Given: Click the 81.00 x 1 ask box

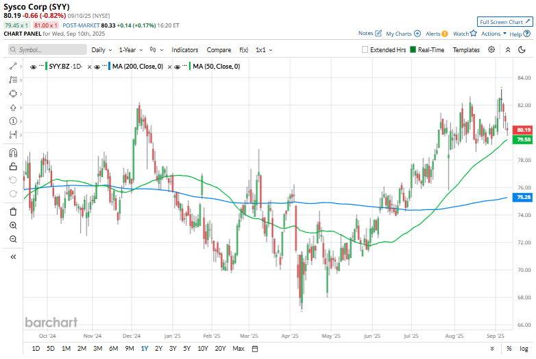Looking at the screenshot, I should point(46,25).
